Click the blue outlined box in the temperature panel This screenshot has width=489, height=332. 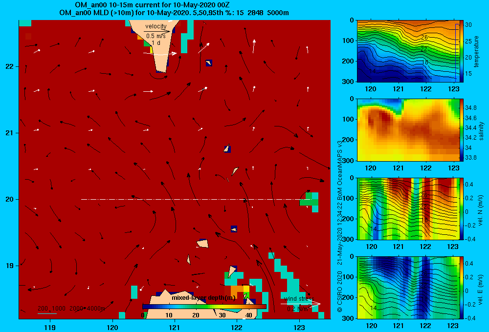457,52
